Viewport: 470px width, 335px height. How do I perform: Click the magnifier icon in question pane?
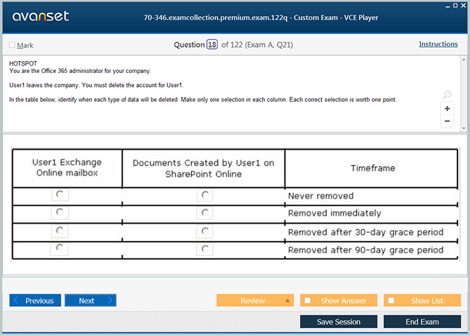click(447, 94)
